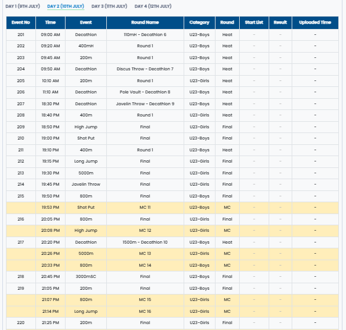Image resolution: width=346 pixels, height=330 pixels.
Task: Select the MC 12 round name
Action: click(145, 231)
